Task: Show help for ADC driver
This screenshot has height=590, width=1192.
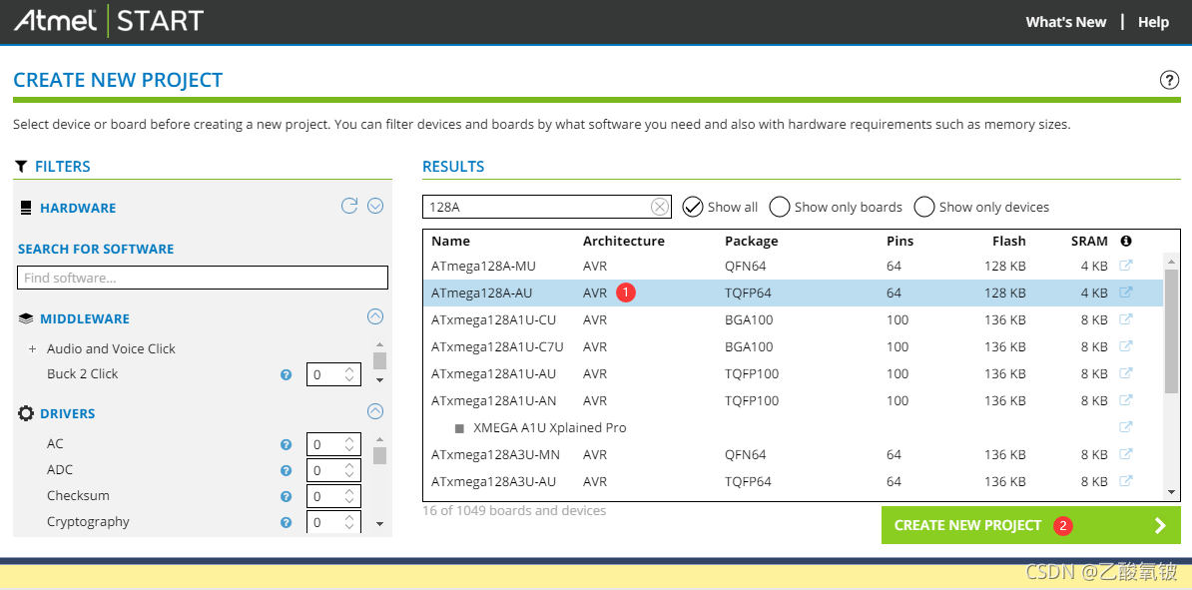Action: (286, 470)
